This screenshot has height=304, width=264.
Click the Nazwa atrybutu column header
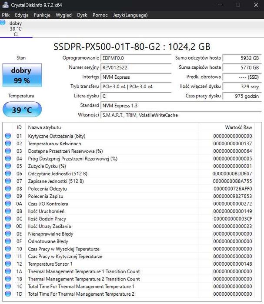click(112, 127)
